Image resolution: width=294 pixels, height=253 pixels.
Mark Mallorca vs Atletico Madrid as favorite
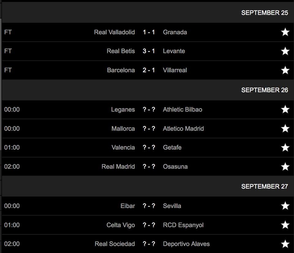coord(285,128)
